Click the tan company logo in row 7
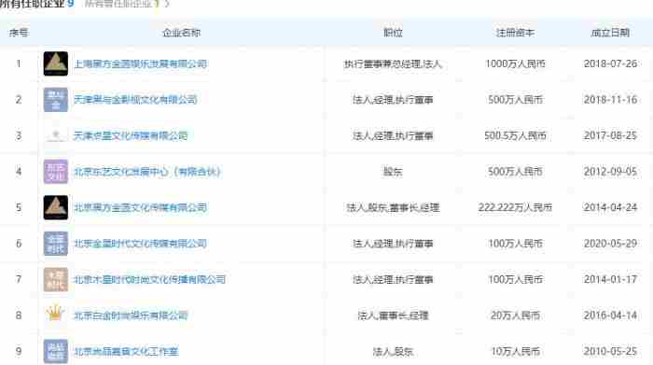Image resolution: width=653 pixels, height=365 pixels. tap(56, 279)
